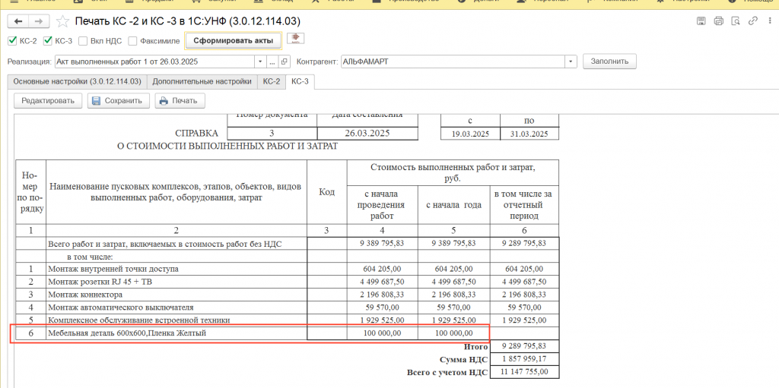Switch to Основные настройки tab
Image resolution: width=779 pixels, height=388 pixels.
pyautogui.click(x=77, y=81)
